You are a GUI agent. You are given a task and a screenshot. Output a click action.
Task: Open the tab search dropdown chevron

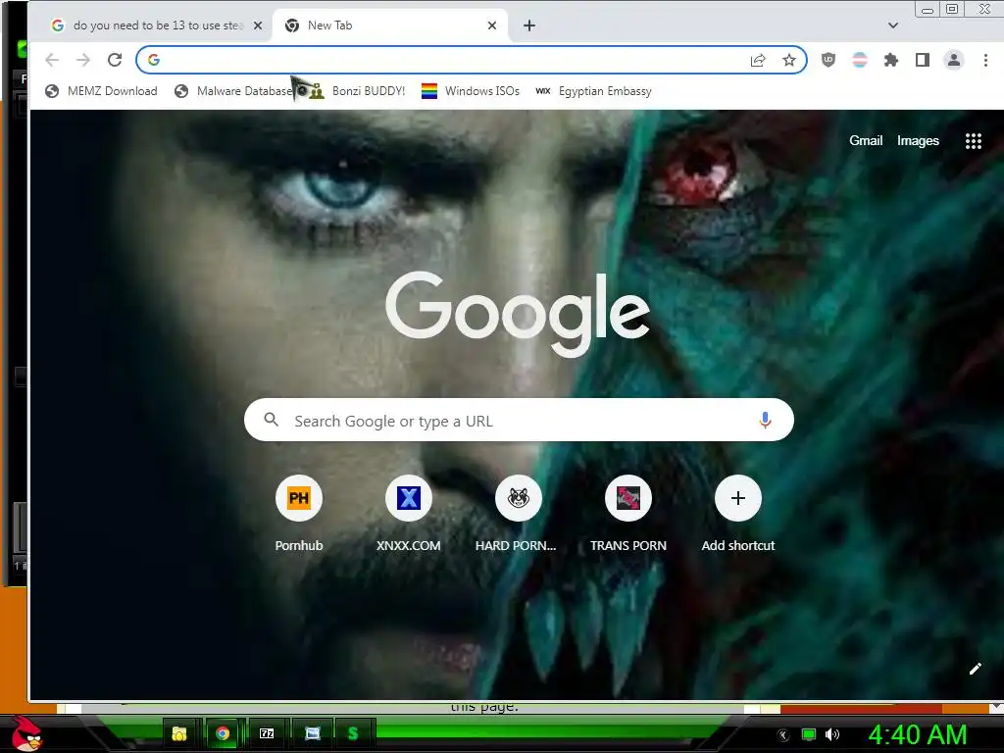tap(893, 25)
